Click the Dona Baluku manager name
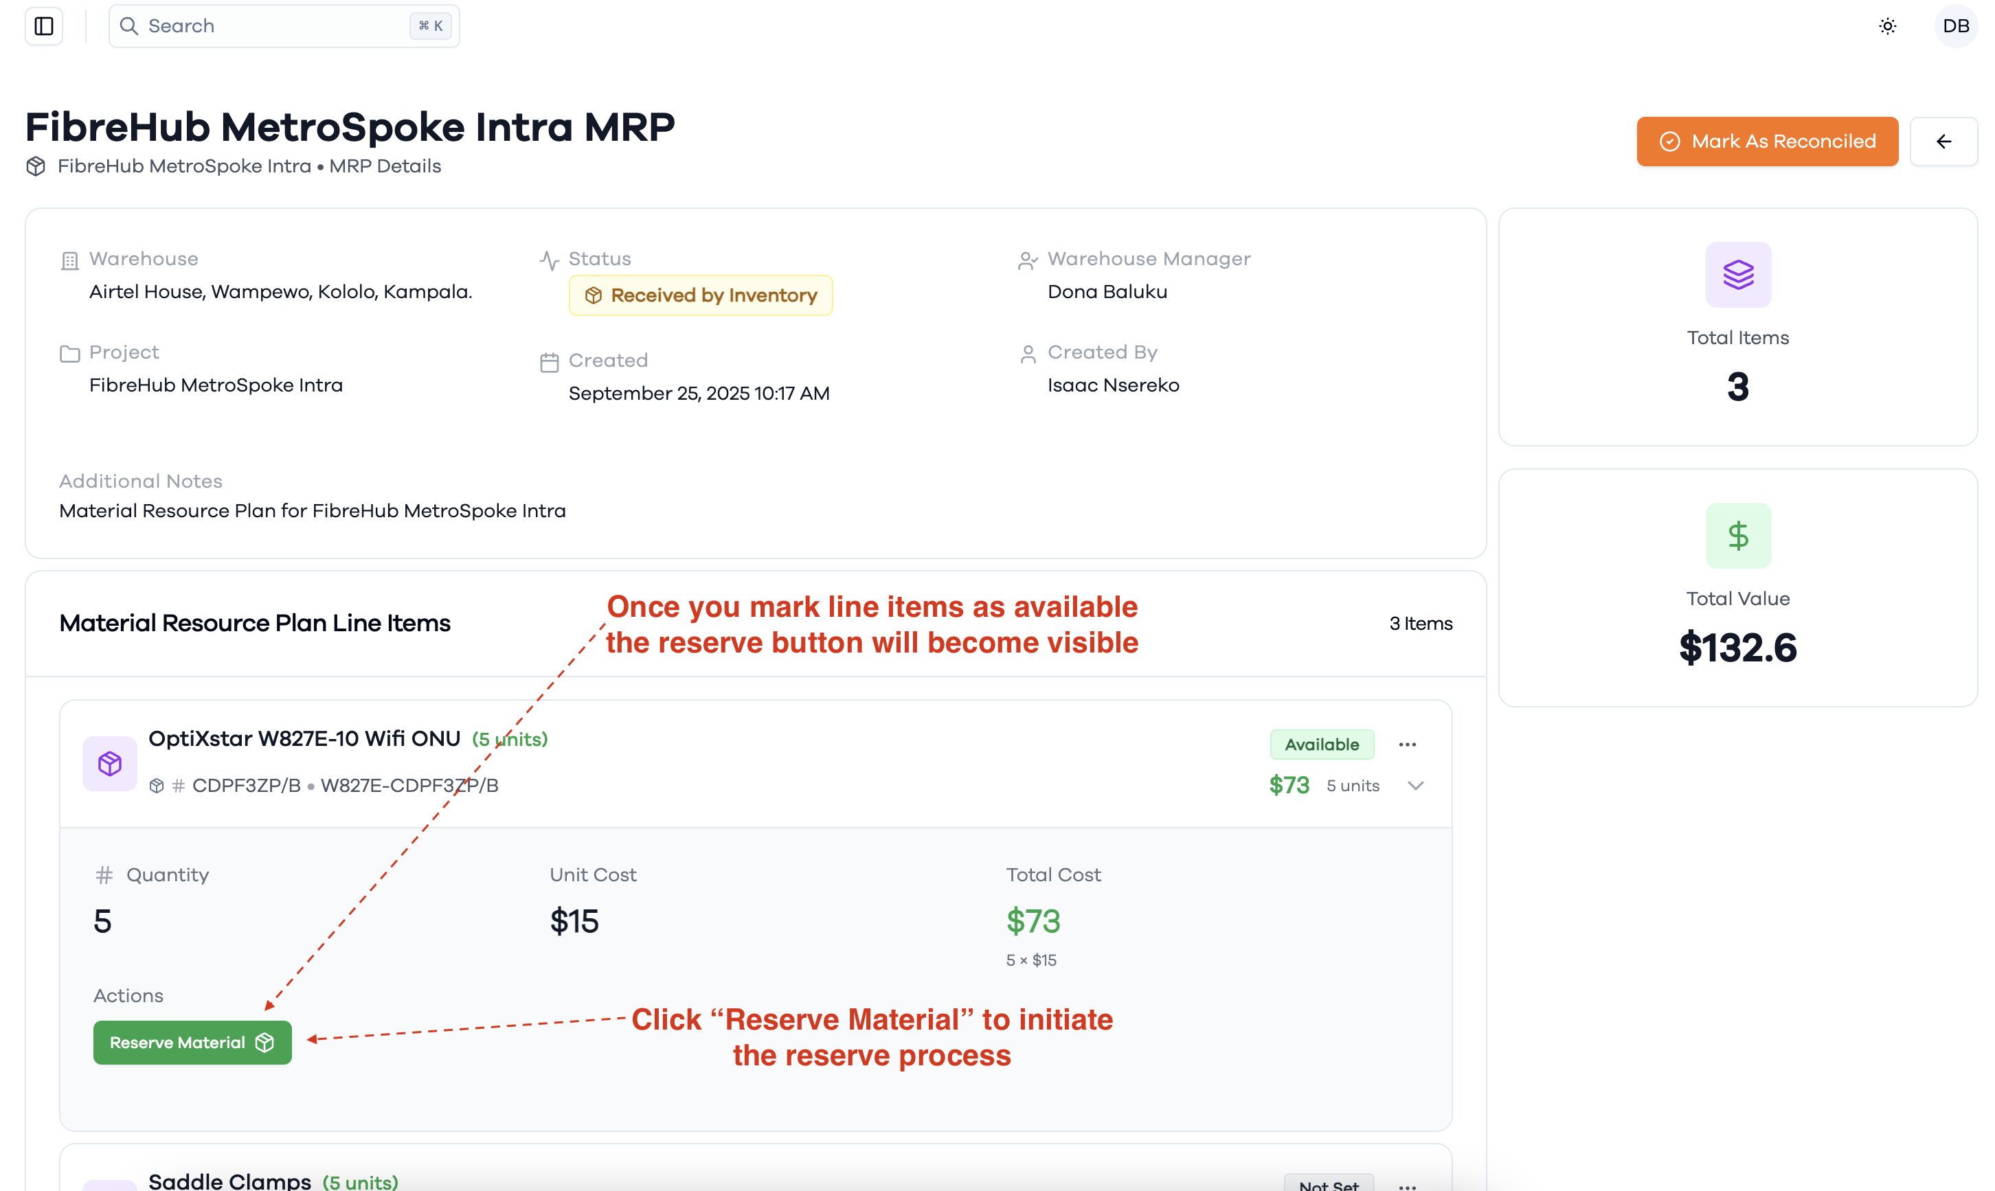1995x1191 pixels. pos(1107,292)
